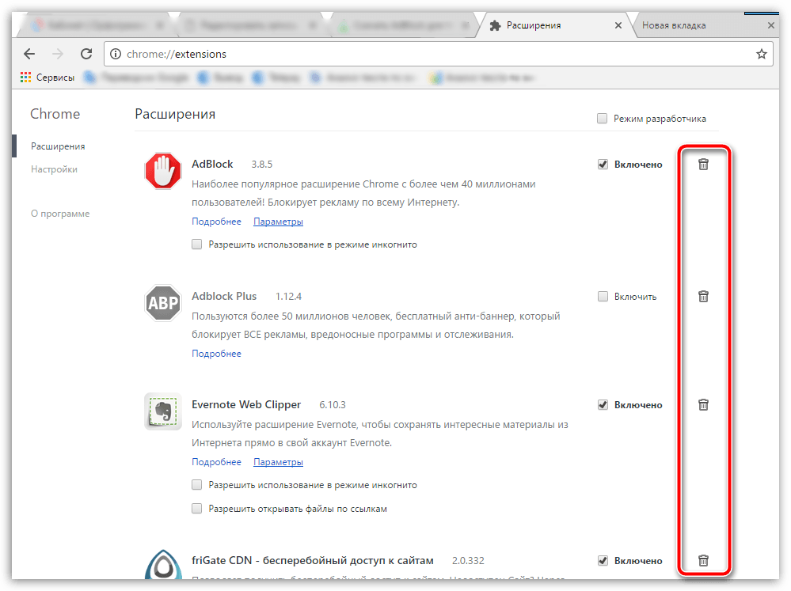This screenshot has height=591, width=791.
Task: Click the chrome://extensions address bar
Action: click(x=438, y=54)
